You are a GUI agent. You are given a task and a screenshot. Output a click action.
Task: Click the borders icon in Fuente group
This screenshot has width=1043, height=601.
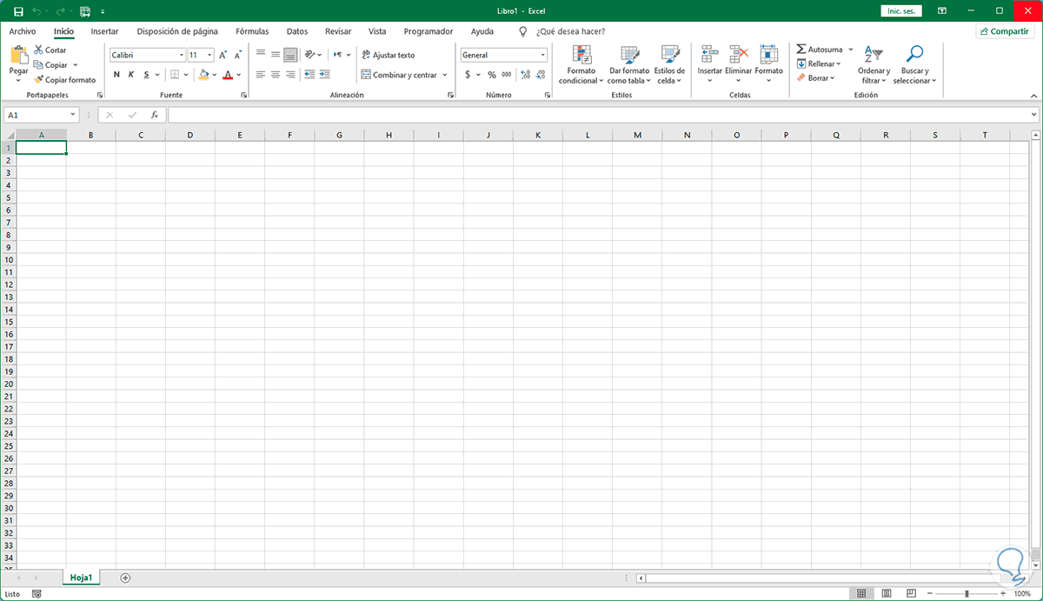(x=174, y=75)
